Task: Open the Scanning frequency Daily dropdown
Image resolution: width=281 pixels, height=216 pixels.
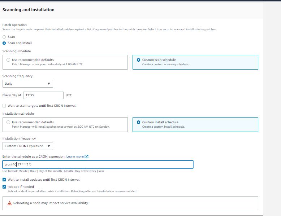Action: (28, 84)
